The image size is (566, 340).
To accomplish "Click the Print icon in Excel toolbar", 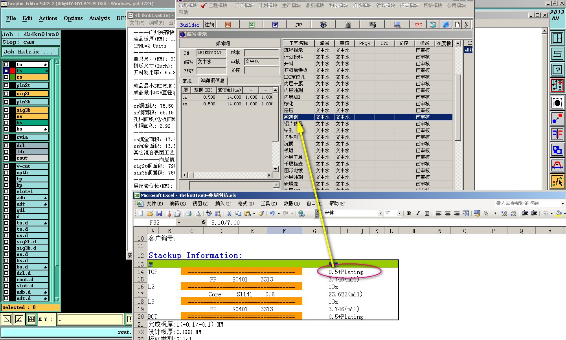I will (x=188, y=213).
